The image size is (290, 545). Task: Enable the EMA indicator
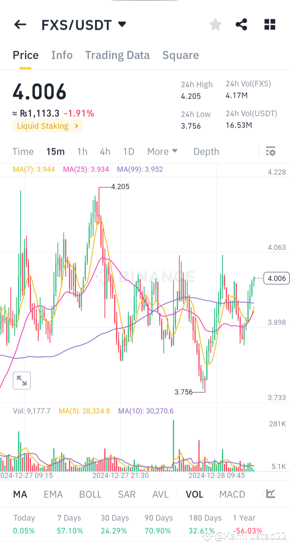click(x=53, y=494)
